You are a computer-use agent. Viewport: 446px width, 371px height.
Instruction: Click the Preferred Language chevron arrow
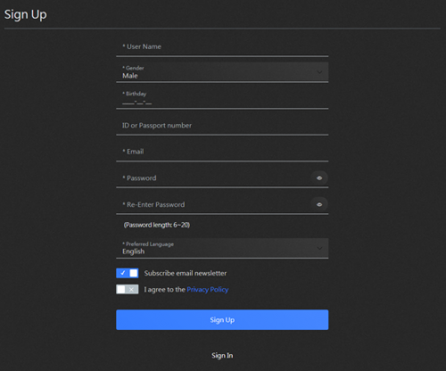coord(319,248)
